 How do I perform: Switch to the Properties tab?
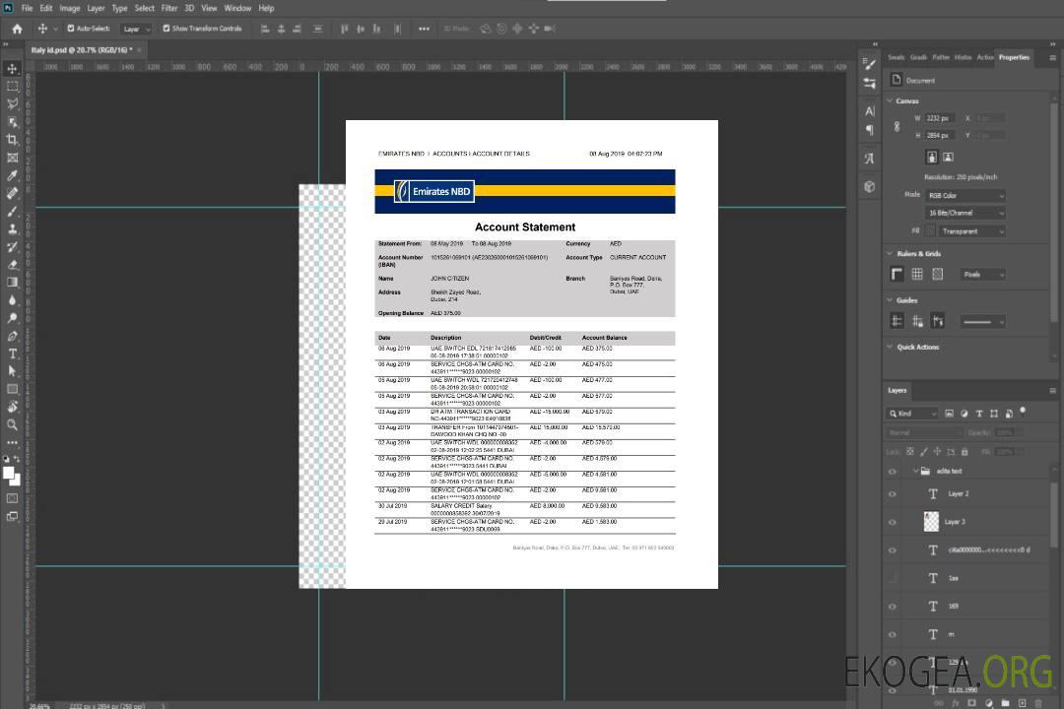tap(1014, 57)
